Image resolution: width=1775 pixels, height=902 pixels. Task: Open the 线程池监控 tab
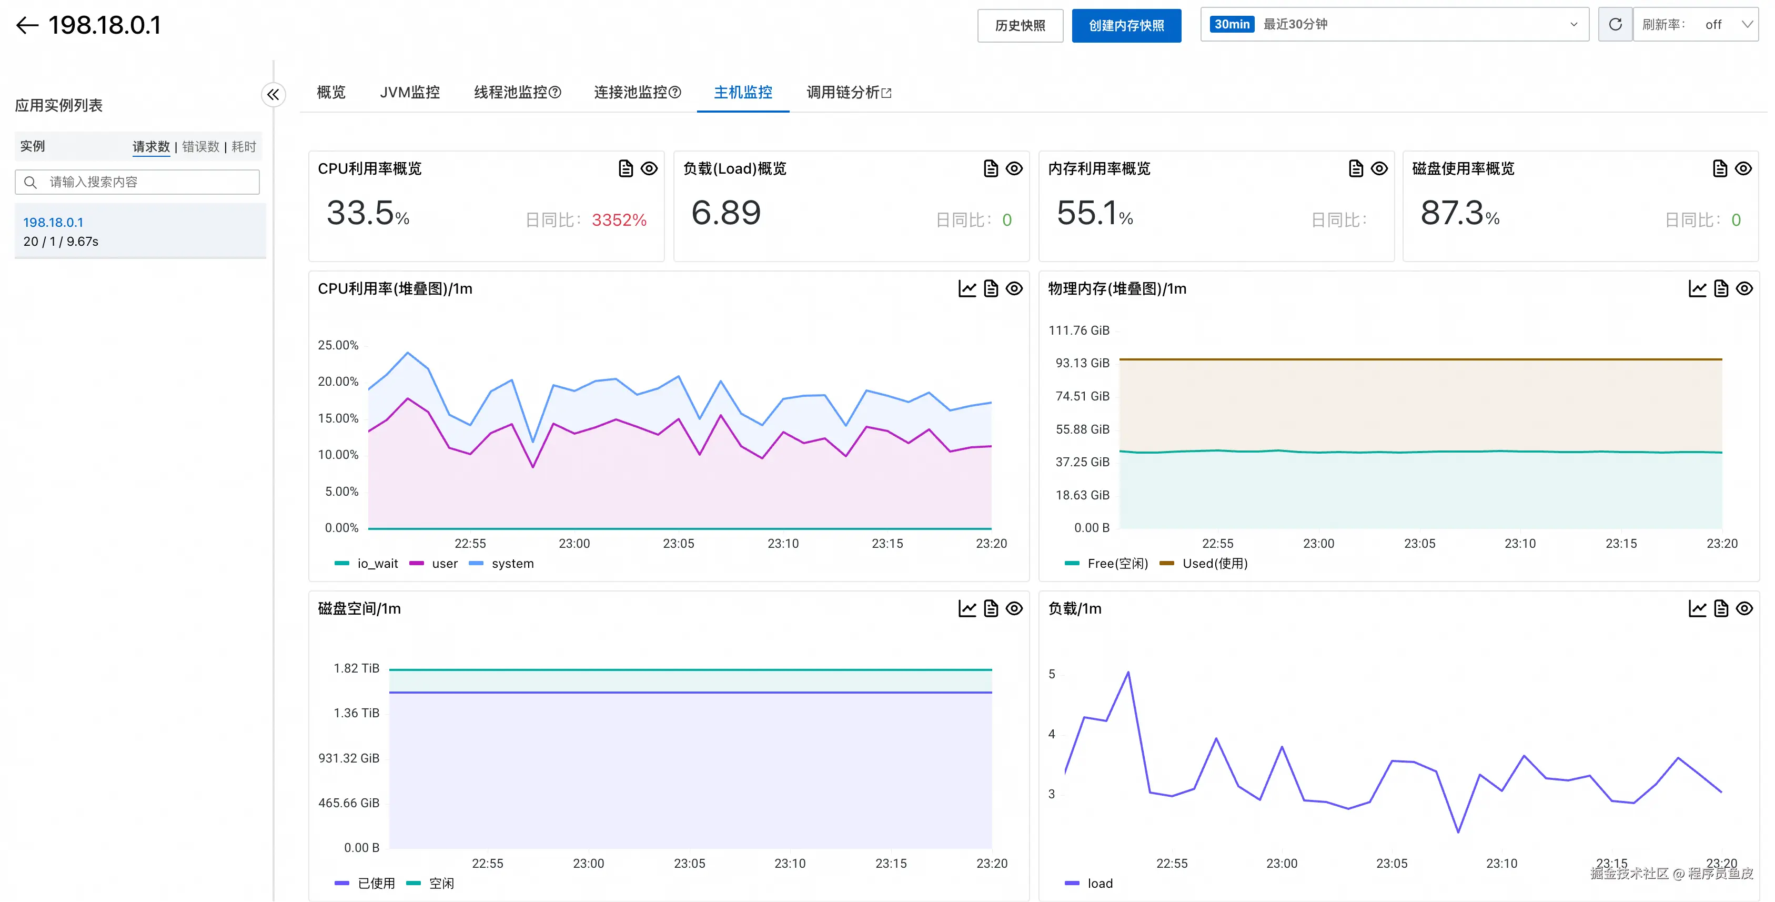517,92
